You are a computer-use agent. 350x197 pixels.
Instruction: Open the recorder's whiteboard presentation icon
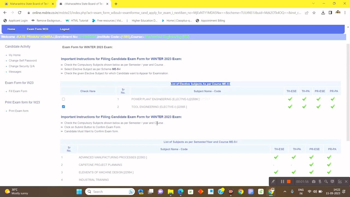click(x=332, y=182)
